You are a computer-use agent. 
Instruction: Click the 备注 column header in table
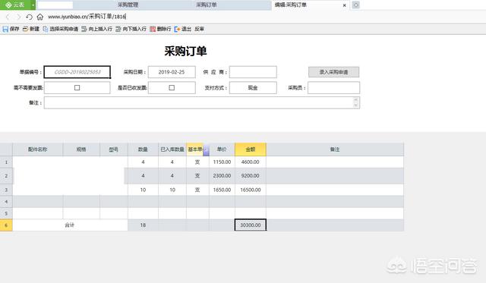(335, 149)
